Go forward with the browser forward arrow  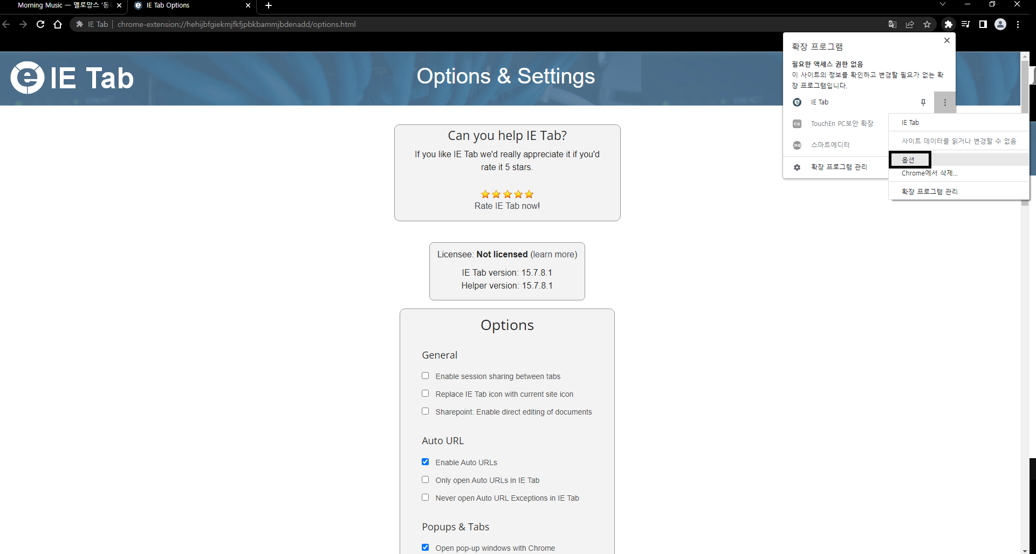click(23, 24)
